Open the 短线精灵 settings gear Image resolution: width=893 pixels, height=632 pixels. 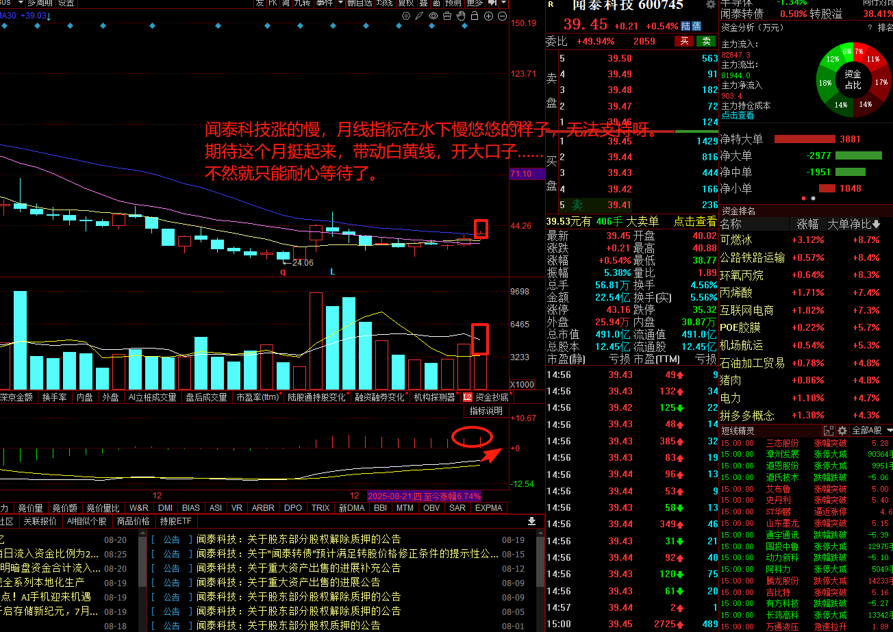pyautogui.click(x=842, y=431)
